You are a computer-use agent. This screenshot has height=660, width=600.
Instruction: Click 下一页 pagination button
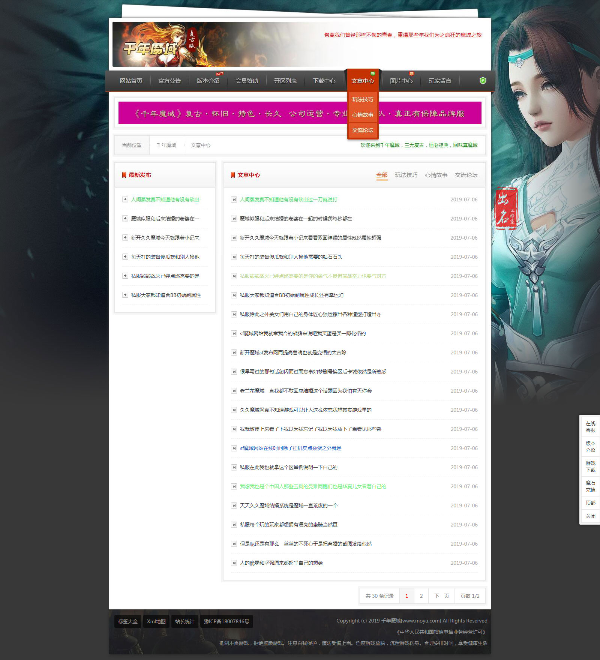click(441, 596)
